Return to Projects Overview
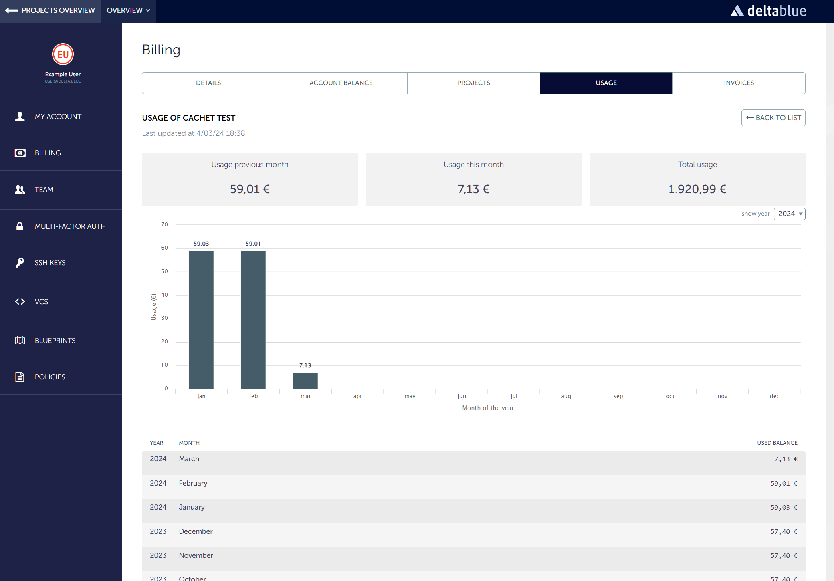 click(50, 10)
